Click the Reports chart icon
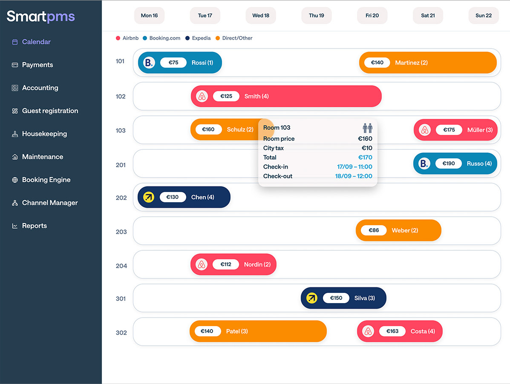Image resolution: width=510 pixels, height=384 pixels. click(x=14, y=226)
